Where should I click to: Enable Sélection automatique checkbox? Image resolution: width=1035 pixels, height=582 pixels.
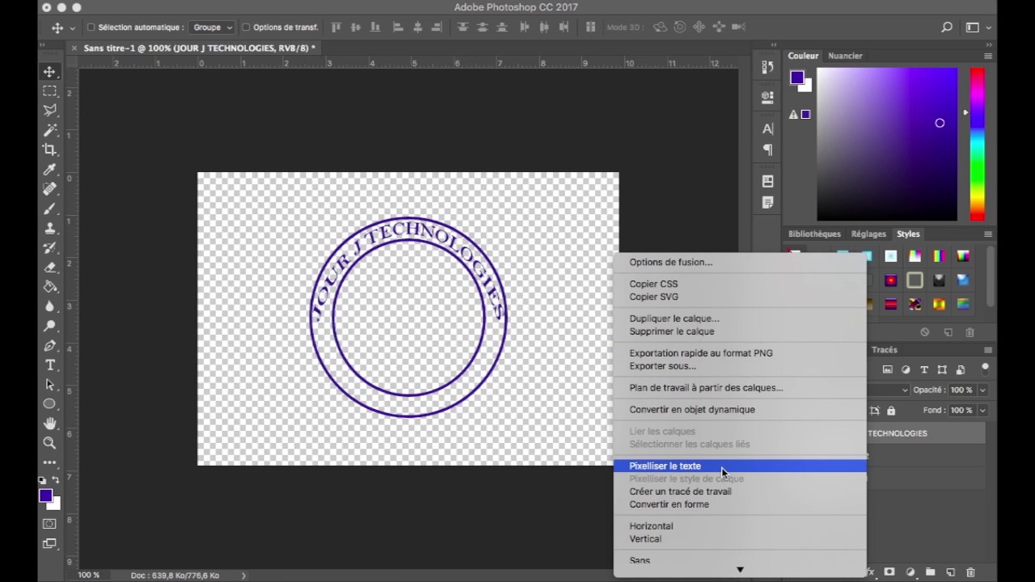pyautogui.click(x=91, y=27)
